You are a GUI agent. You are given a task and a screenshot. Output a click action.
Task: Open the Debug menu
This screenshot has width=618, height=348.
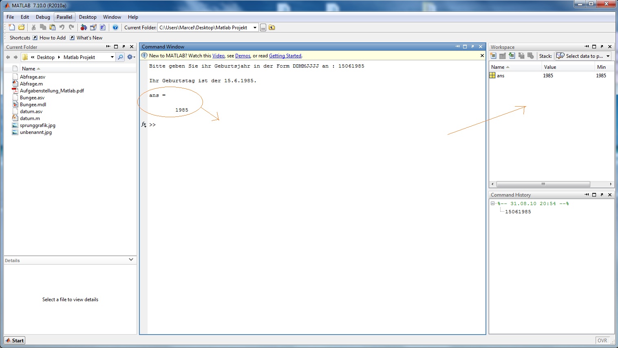(43, 17)
